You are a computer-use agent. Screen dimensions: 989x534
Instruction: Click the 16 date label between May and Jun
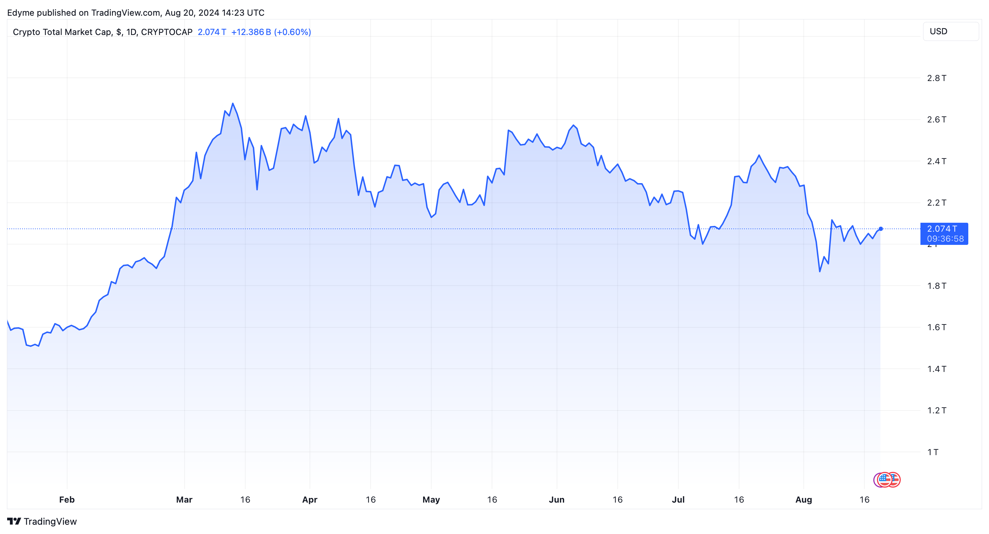[492, 500]
